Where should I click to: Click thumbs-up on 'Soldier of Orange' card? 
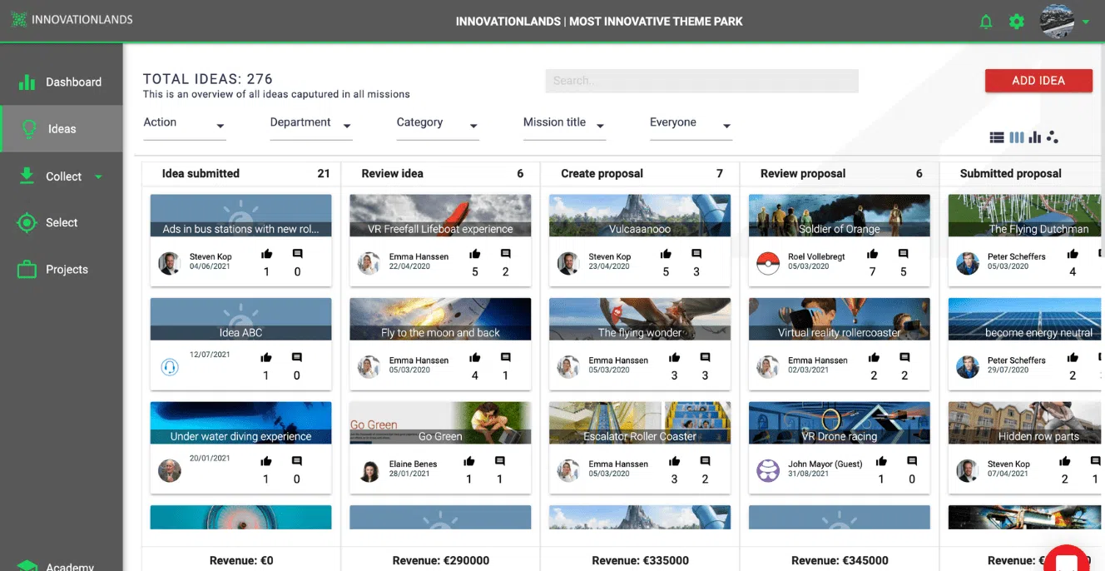872,254
